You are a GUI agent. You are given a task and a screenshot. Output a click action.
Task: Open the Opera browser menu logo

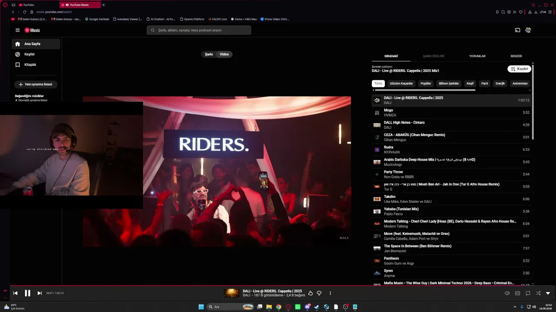pyautogui.click(x=5, y=5)
